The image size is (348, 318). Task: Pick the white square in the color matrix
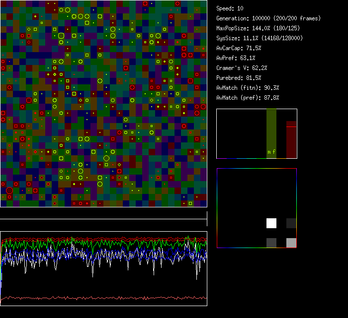[x=271, y=223]
